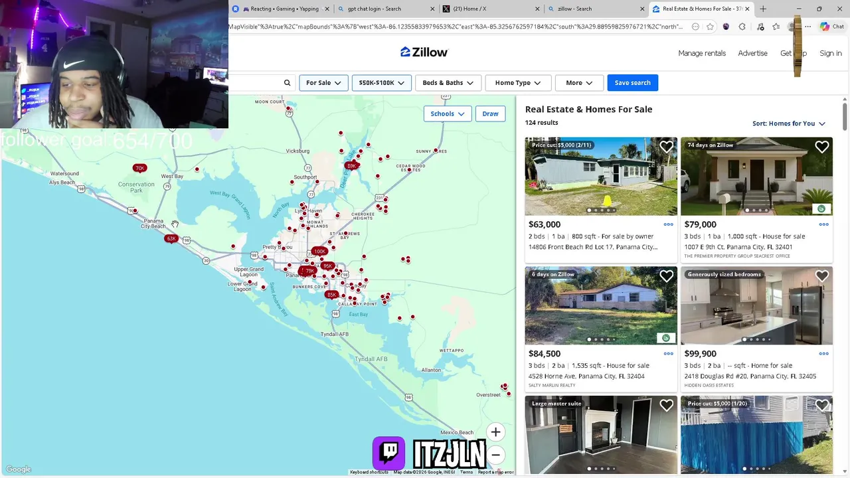Screen dimensions: 850x478
Task: Click the 85K map price marker
Action: [331, 295]
